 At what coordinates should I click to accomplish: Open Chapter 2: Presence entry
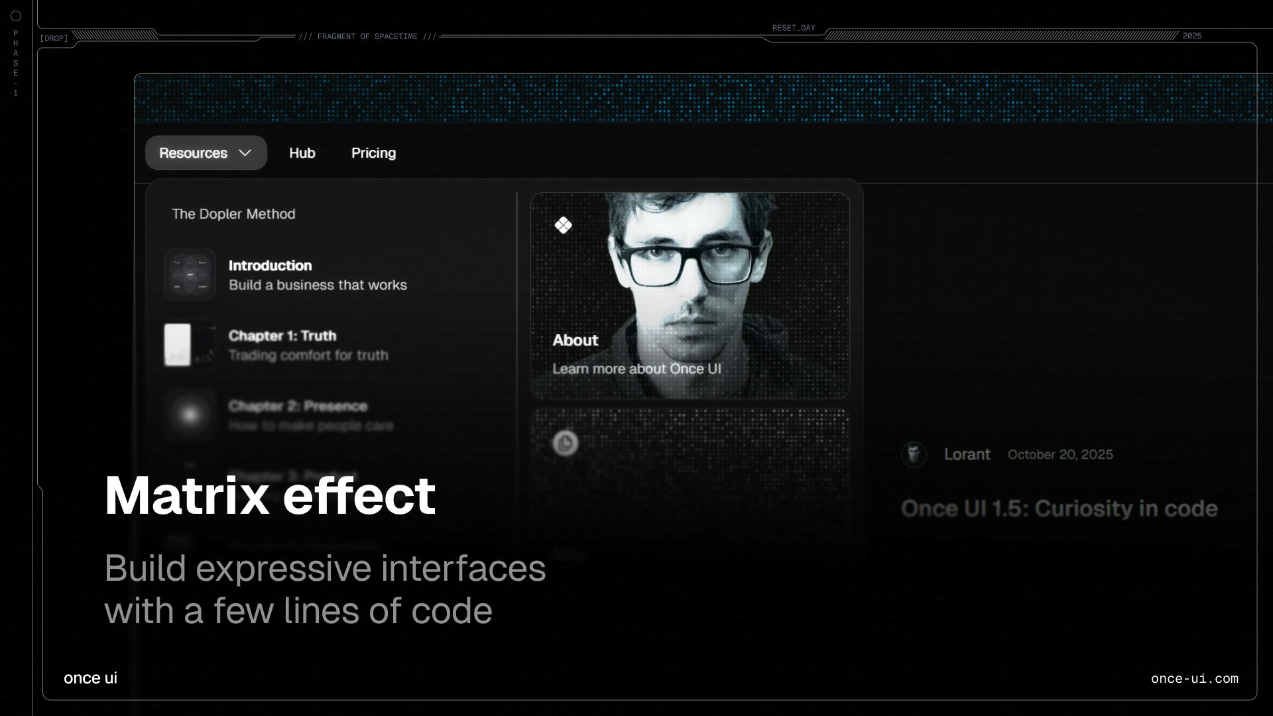310,415
